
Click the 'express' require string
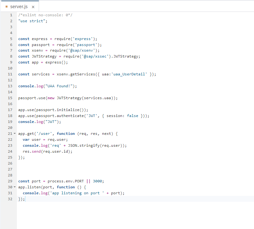click(83, 39)
